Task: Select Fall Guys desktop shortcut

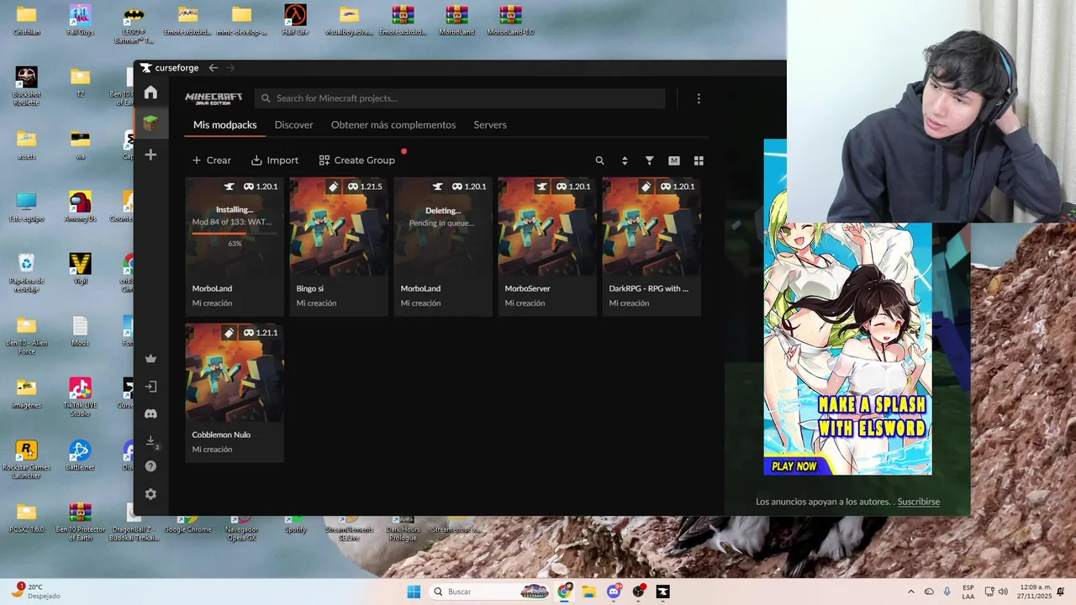Action: tap(80, 20)
